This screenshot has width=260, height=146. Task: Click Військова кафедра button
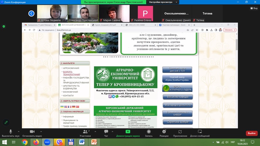click(x=178, y=97)
